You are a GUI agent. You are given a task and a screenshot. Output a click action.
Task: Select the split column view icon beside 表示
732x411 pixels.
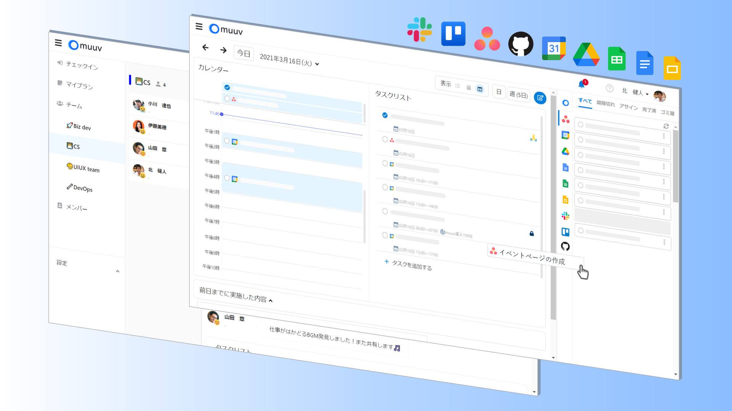[x=480, y=89]
